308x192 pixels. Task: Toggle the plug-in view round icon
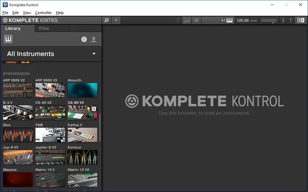tap(196, 20)
